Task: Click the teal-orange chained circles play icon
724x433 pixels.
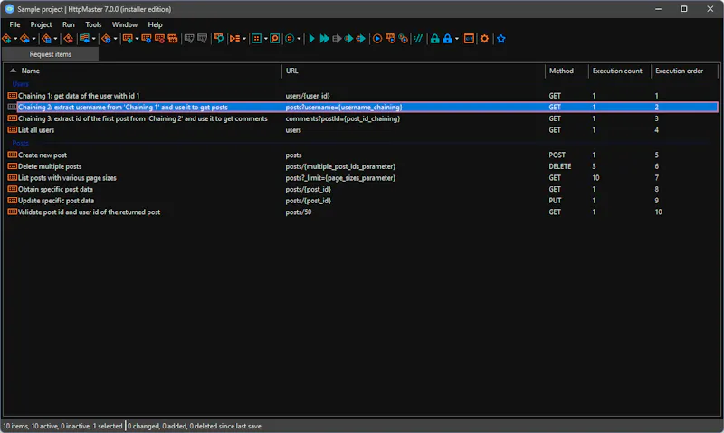Action: [403, 39]
